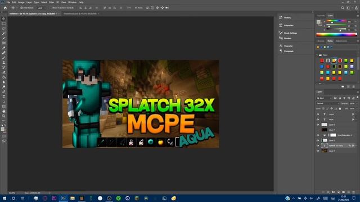
Task: Open the History panel icon
Action: (281, 17)
